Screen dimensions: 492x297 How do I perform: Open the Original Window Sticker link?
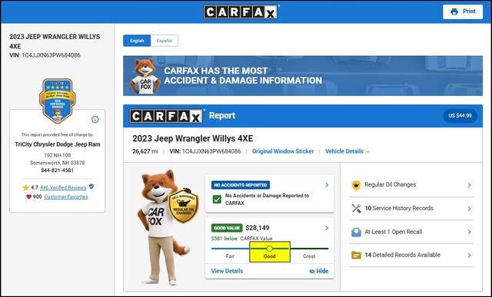tap(283, 151)
